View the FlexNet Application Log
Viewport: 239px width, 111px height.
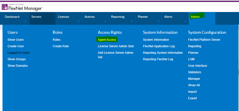(159, 46)
